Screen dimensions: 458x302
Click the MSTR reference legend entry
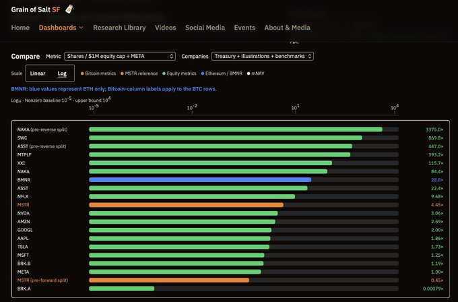[139, 73]
